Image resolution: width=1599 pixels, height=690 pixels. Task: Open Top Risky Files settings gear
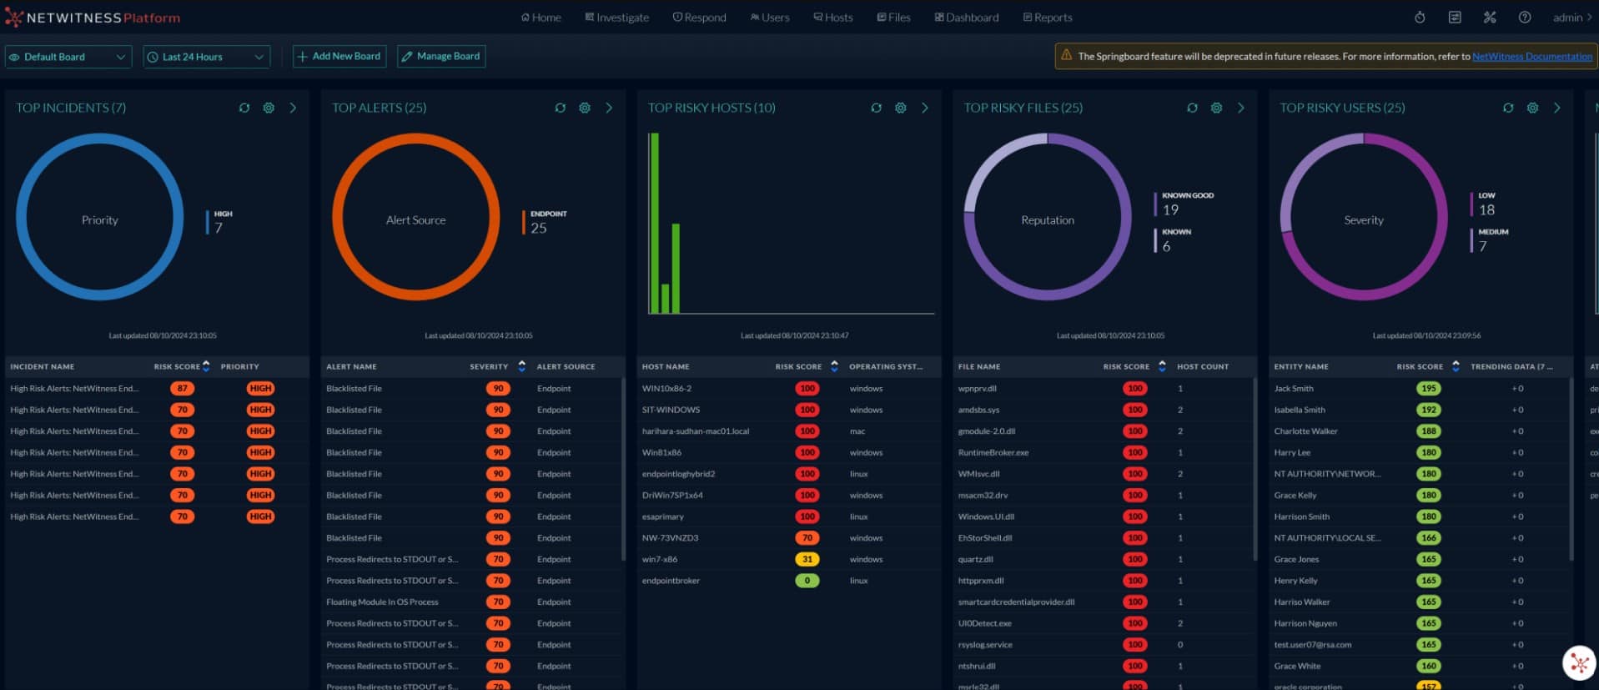[x=1217, y=108]
